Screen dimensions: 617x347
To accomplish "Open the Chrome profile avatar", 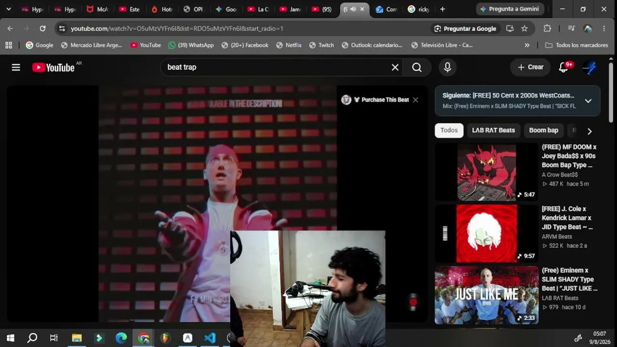I will pyautogui.click(x=588, y=28).
